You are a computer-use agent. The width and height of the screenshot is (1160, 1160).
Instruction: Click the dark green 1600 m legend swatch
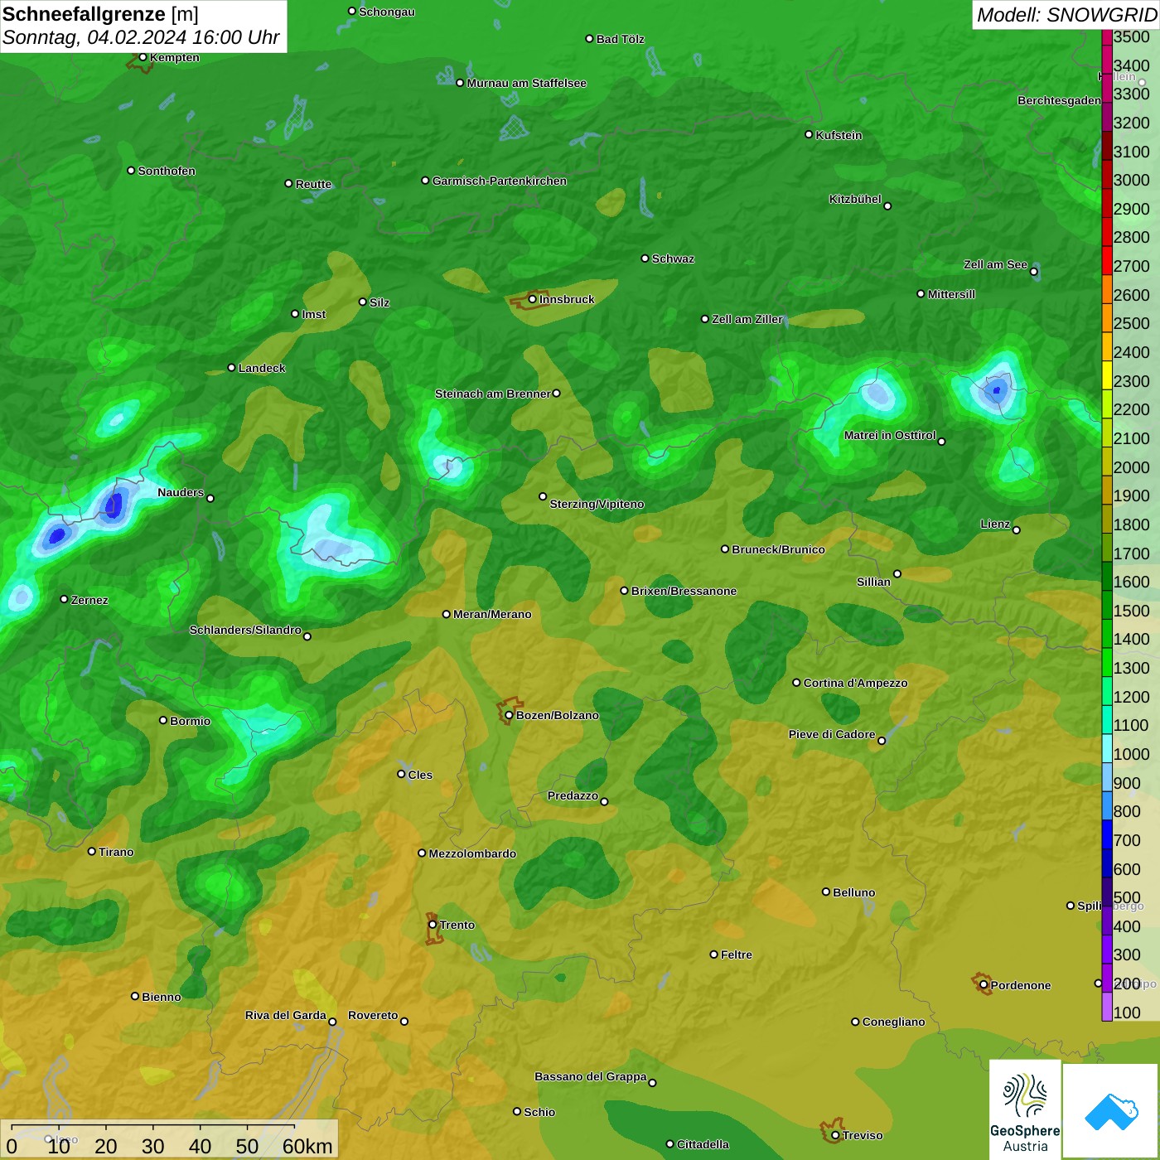1106,576
